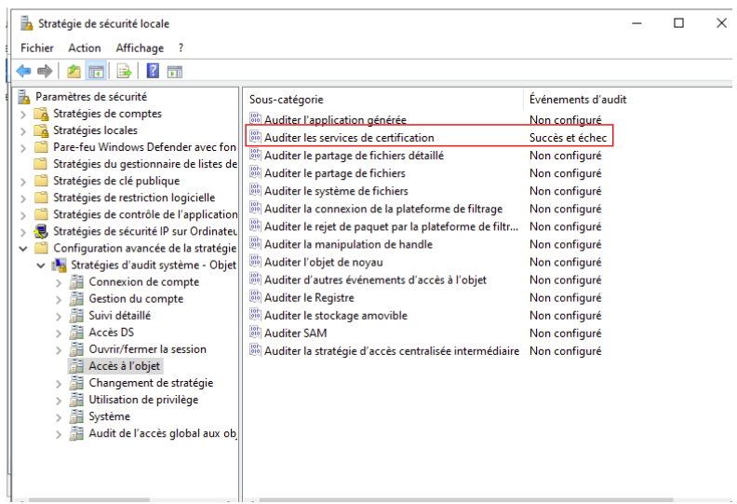Toggle the Show/Hide action pane icon
Image resolution: width=737 pixels, height=504 pixels.
pyautogui.click(x=175, y=72)
